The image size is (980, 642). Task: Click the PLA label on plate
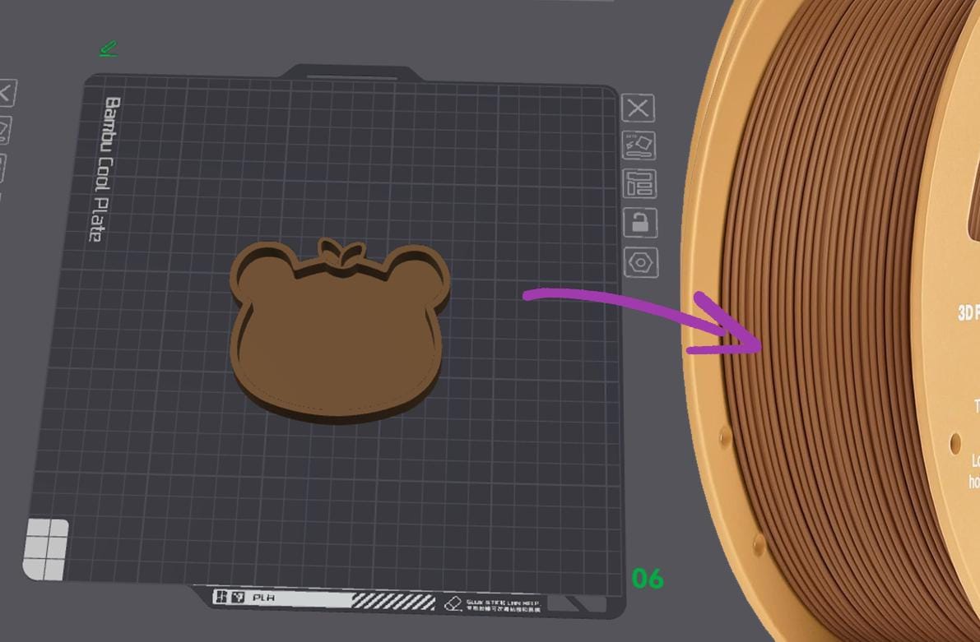click(263, 598)
